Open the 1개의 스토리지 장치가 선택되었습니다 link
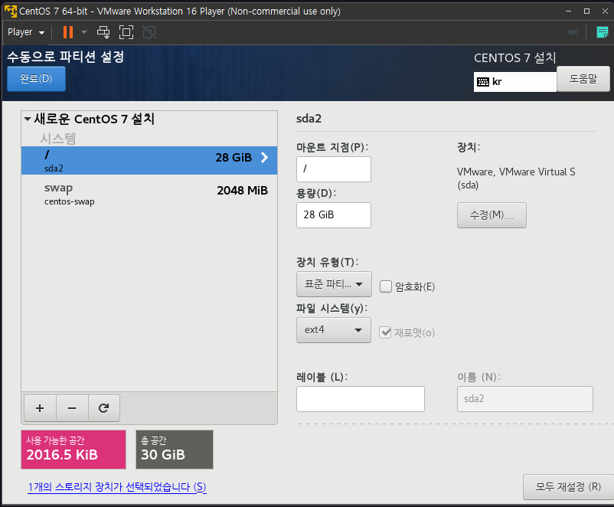This screenshot has height=507, width=614. pos(117,487)
